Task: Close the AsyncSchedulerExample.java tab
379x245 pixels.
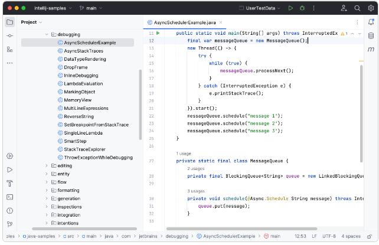Action: click(221, 22)
